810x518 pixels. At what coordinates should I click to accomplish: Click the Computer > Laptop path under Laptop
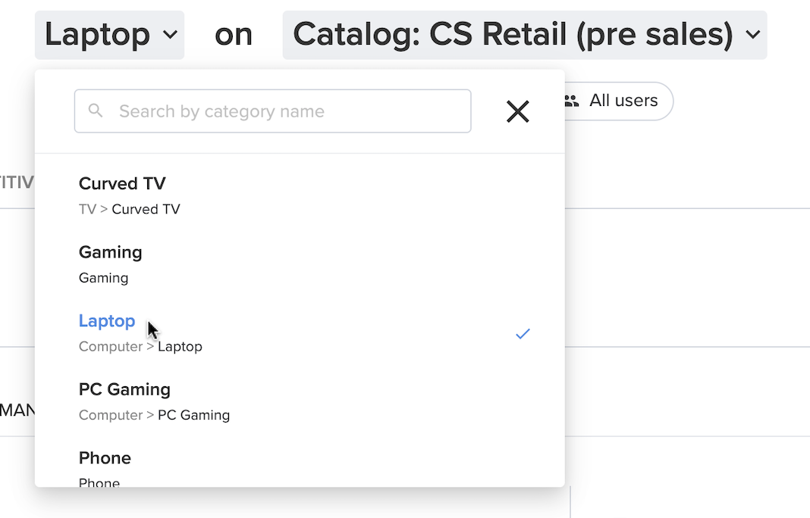(140, 346)
